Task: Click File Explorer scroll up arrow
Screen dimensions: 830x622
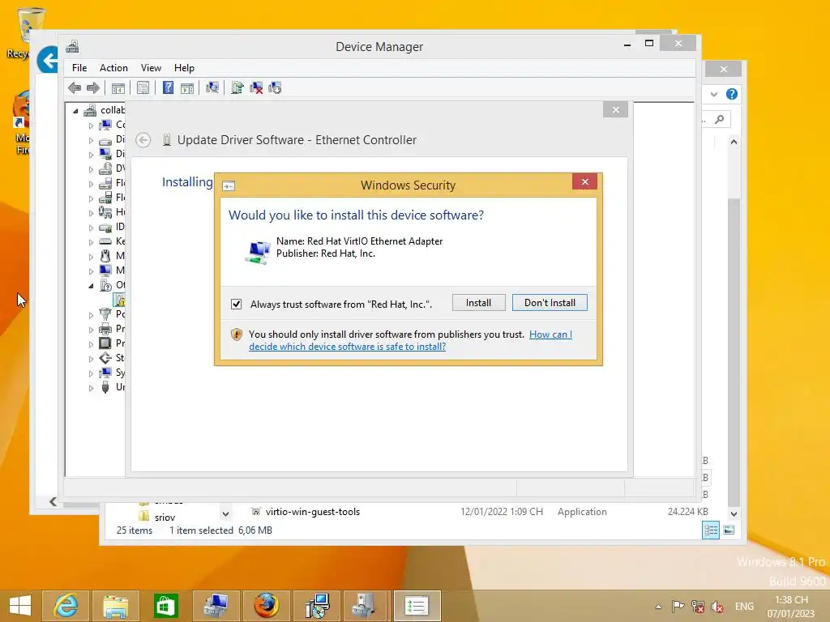Action: point(734,142)
